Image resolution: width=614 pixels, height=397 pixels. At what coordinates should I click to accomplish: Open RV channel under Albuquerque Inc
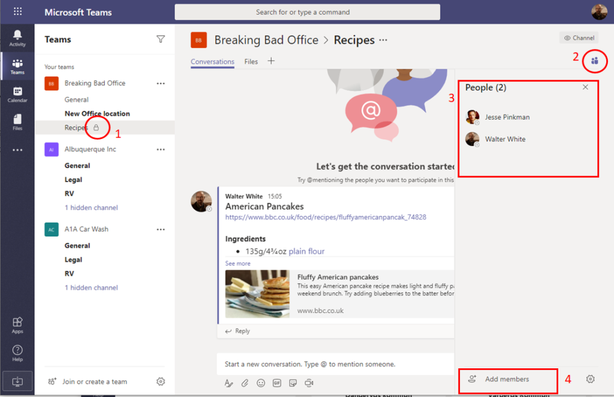coord(70,193)
